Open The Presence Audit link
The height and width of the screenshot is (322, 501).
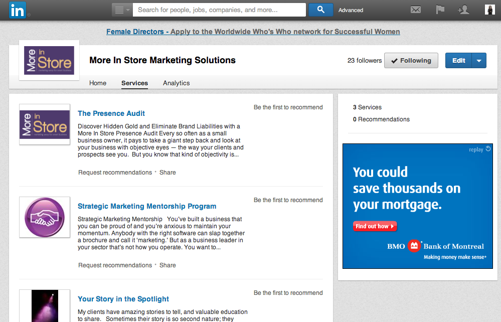click(x=111, y=113)
